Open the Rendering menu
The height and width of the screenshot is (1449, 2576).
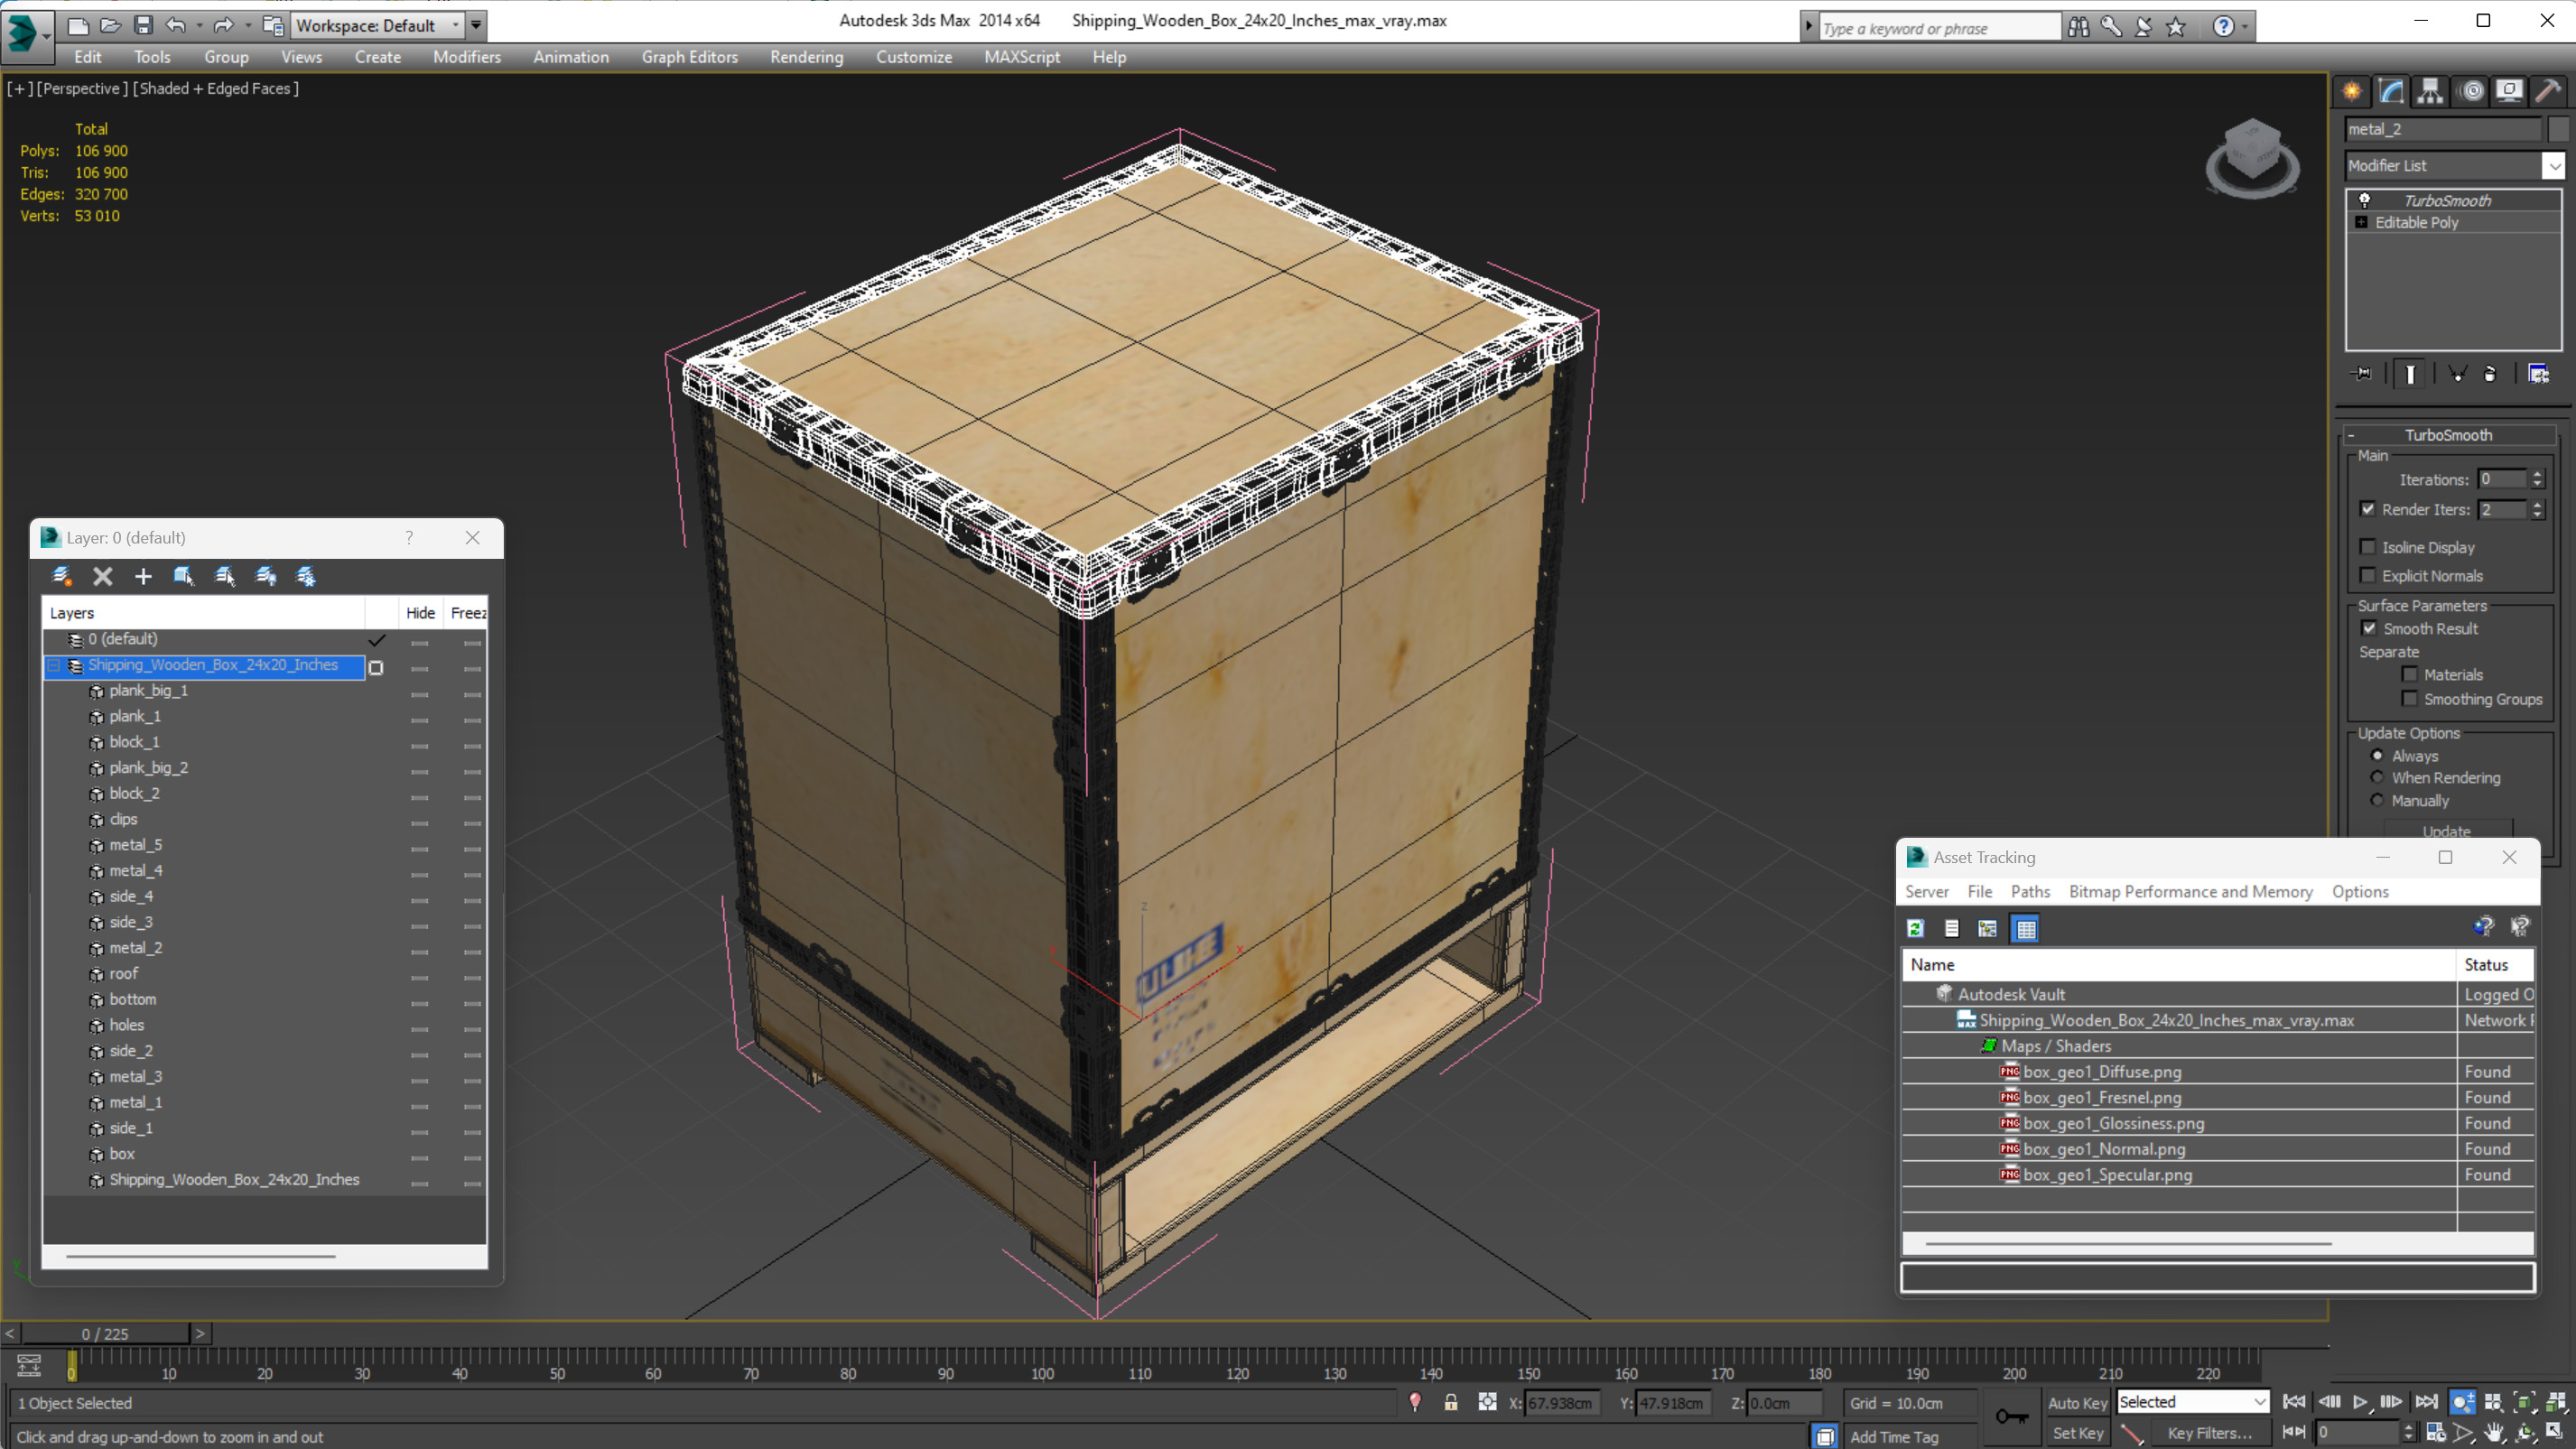(x=806, y=57)
